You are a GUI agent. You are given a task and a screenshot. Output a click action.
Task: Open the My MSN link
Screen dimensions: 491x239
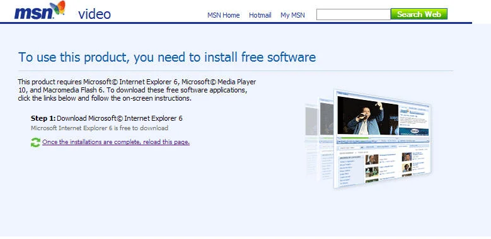tap(292, 15)
